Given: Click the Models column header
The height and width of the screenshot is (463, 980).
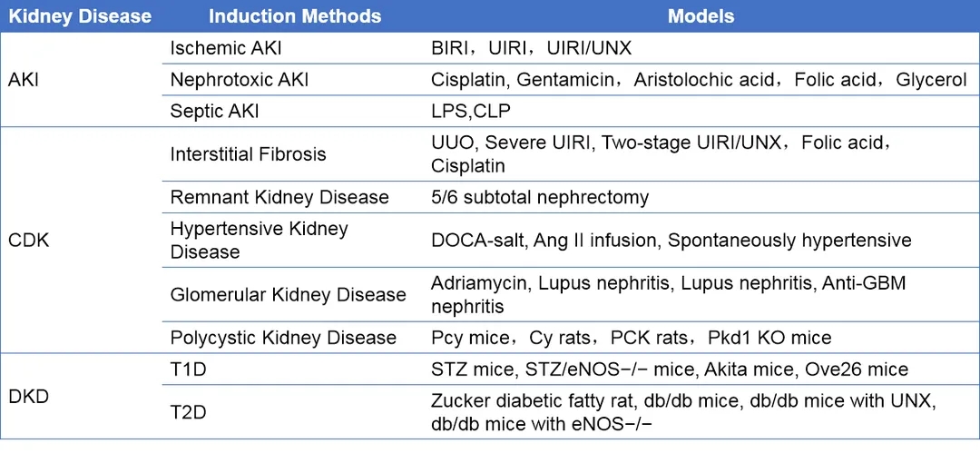Looking at the screenshot, I should pyautogui.click(x=701, y=16).
